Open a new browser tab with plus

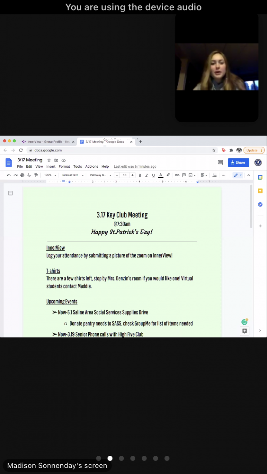click(141, 142)
